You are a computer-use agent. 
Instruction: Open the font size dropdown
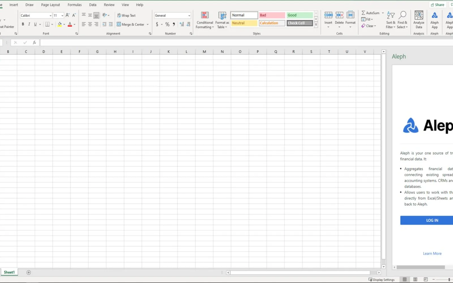[62, 16]
